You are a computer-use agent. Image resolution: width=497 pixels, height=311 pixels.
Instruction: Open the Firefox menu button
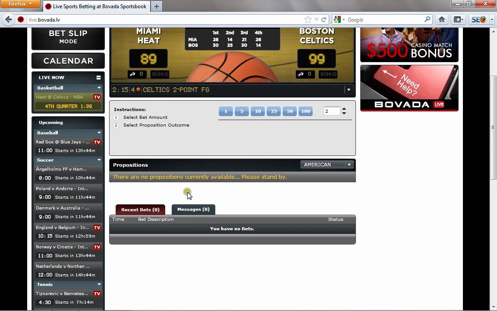pos(20,4)
